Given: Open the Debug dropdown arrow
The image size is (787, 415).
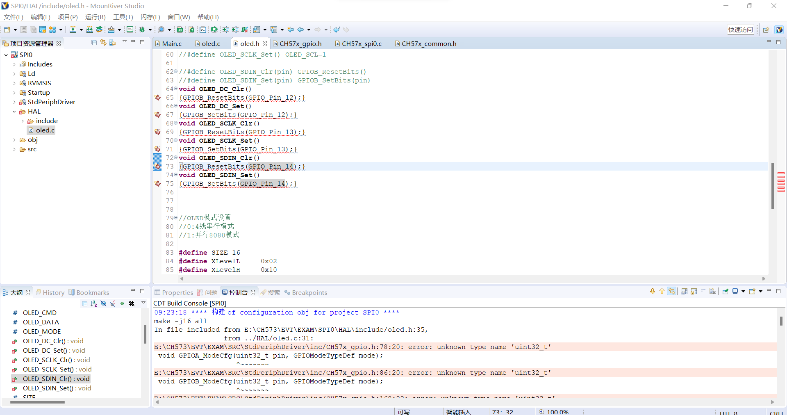Looking at the screenshot, I should click(150, 30).
